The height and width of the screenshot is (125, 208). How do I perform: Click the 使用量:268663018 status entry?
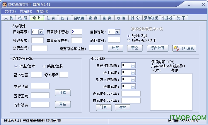tap(183, 121)
